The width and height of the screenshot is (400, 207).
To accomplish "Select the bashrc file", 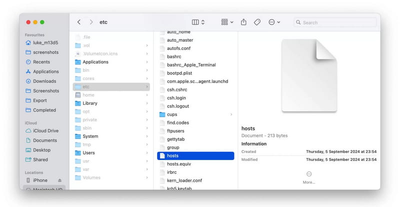I will (x=195, y=56).
